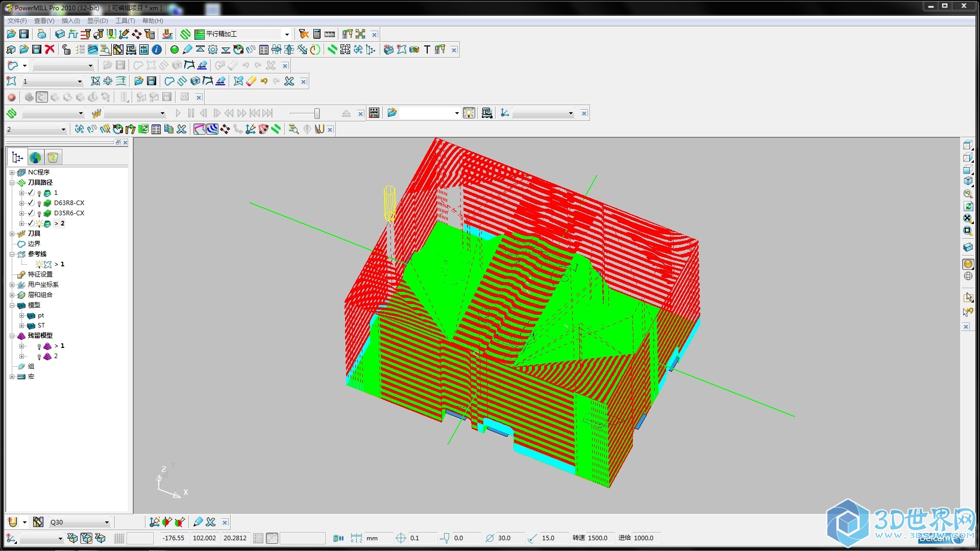
Task: Select the 特征设置 tree item
Action: 40,274
